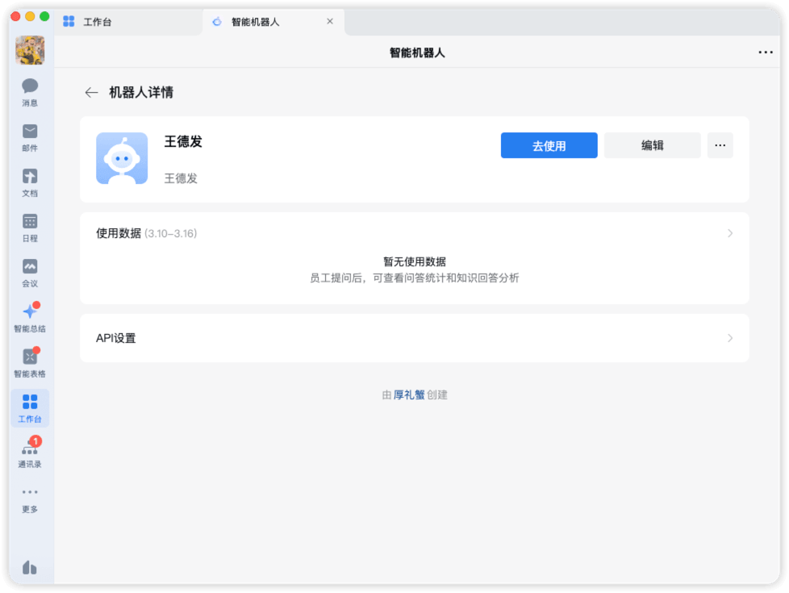789x593 pixels.
Task: Click the gray 王德发 description text
Action: pyautogui.click(x=181, y=178)
